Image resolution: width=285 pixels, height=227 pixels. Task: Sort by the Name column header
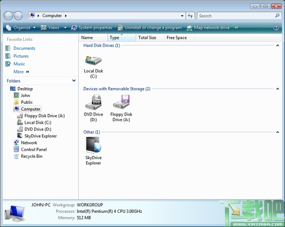pos(94,37)
